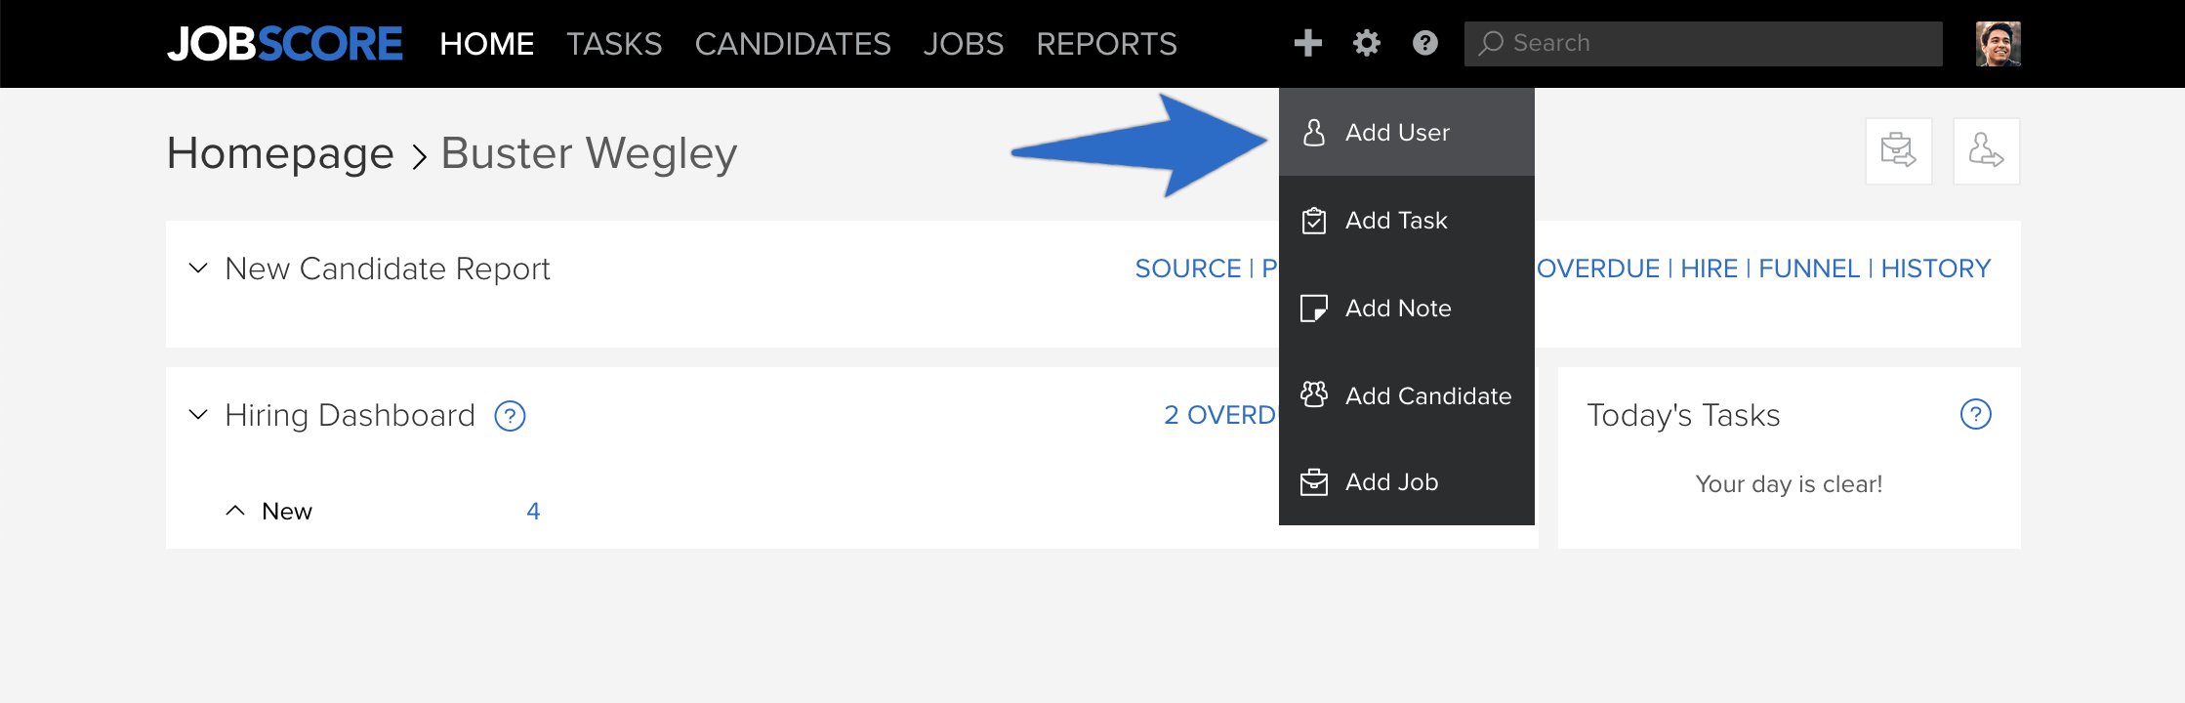This screenshot has height=703, width=2185.
Task: Open the help question mark icon in header
Action: coord(1424,43)
